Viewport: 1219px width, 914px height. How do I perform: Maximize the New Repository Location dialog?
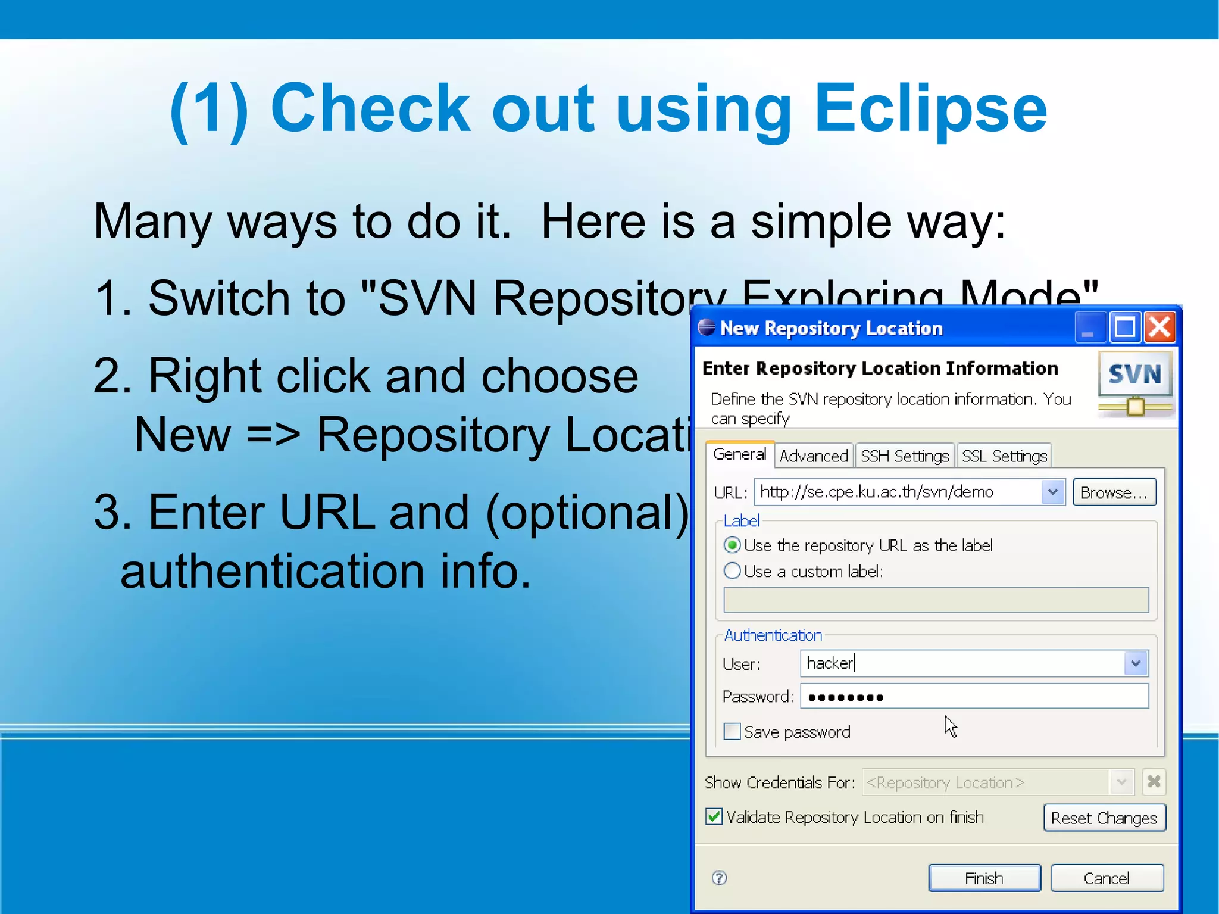1125,327
